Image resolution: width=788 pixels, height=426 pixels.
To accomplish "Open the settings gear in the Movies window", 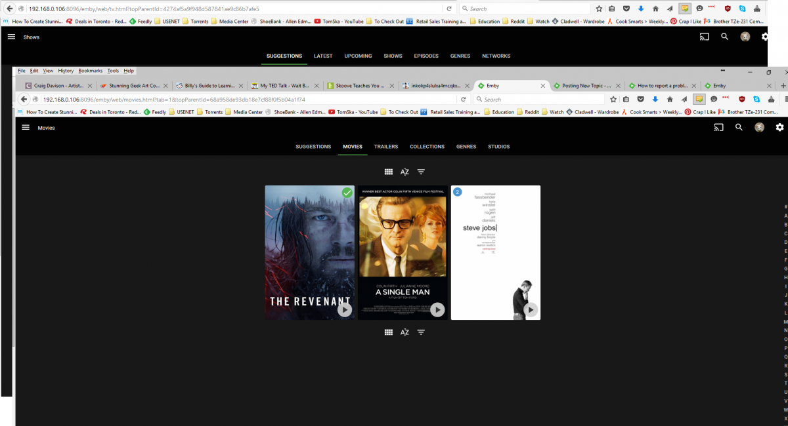I will point(779,128).
